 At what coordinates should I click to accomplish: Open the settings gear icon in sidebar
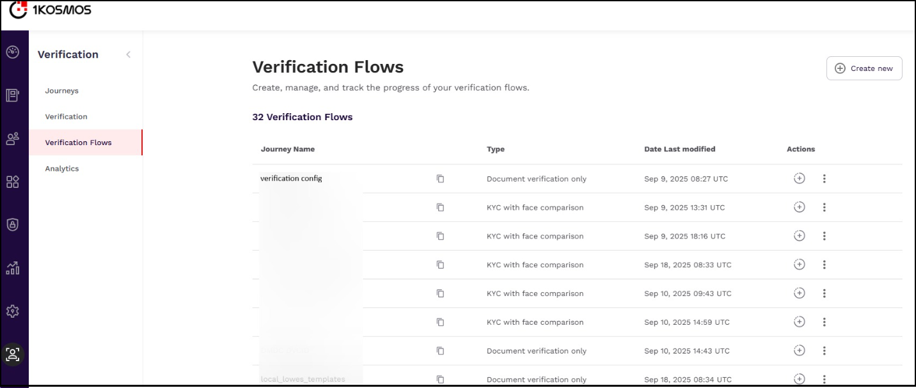tap(13, 311)
